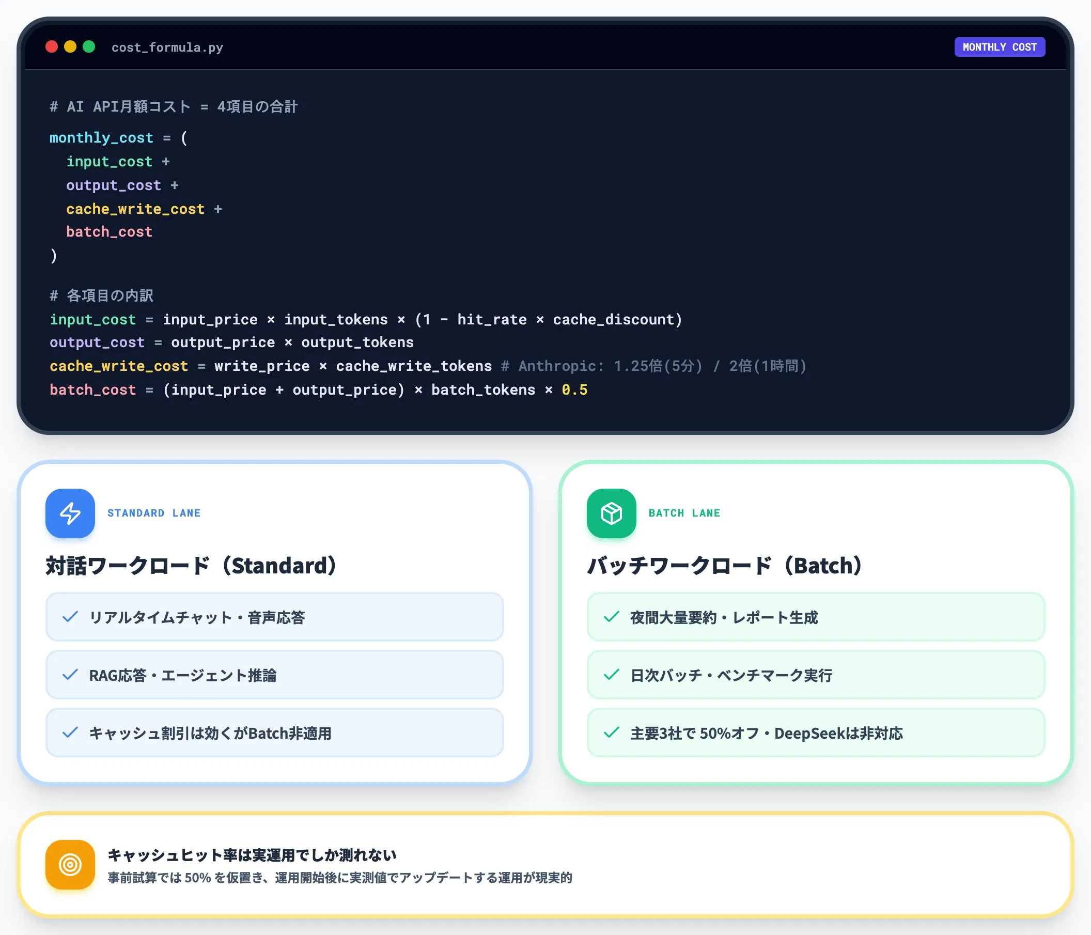This screenshot has width=1091, height=935.
Task: Click the output_cost = output_price definition line
Action: 231,342
